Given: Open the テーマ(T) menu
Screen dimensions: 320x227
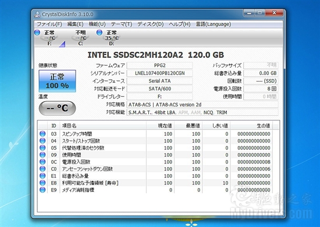Looking at the screenshot, I should coord(122,24).
